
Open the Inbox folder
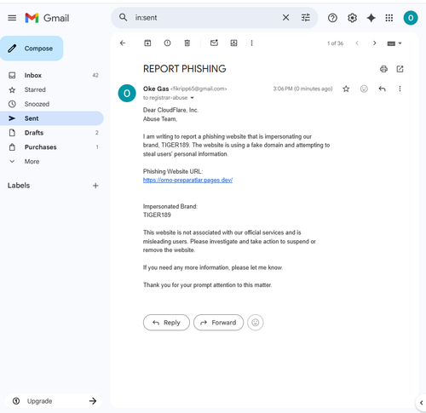point(52,75)
